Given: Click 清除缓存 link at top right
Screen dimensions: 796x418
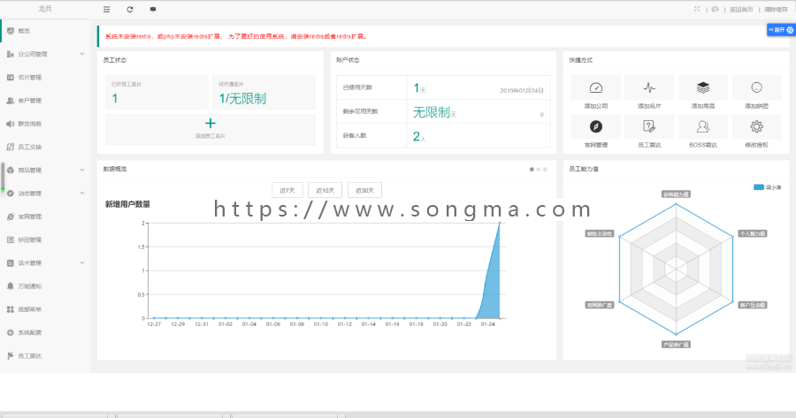Looking at the screenshot, I should (x=776, y=10).
